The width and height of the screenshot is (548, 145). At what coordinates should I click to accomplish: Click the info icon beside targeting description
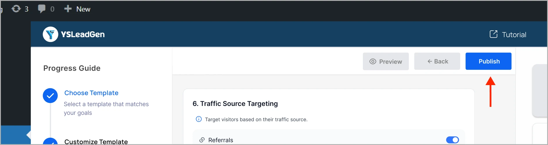(x=199, y=119)
